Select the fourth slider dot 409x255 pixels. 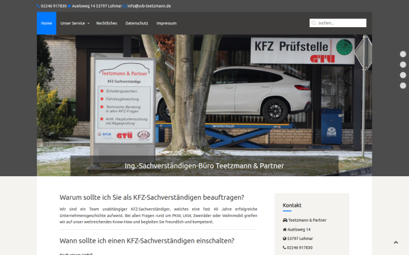(x=403, y=86)
